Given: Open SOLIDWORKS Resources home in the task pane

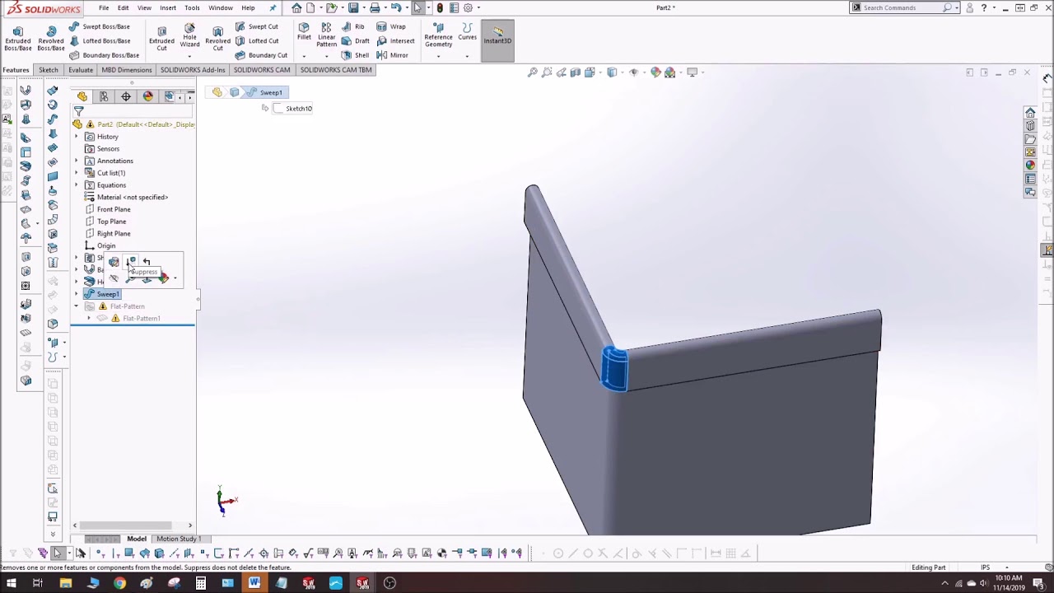Looking at the screenshot, I should point(1030,112).
